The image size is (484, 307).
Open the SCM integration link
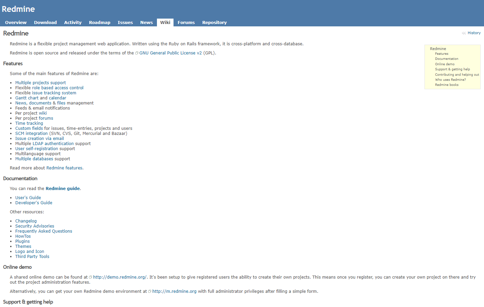pyautogui.click(x=31, y=134)
